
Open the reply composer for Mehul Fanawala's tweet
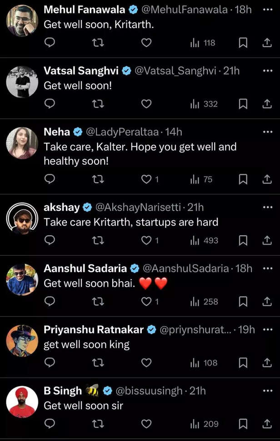point(50,43)
